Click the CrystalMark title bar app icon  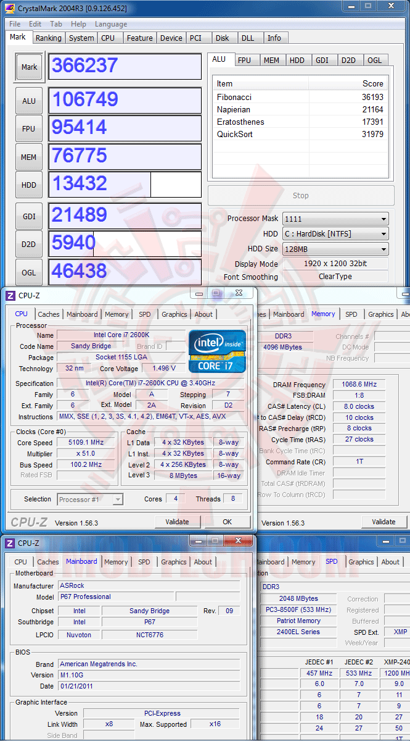pyautogui.click(x=9, y=9)
